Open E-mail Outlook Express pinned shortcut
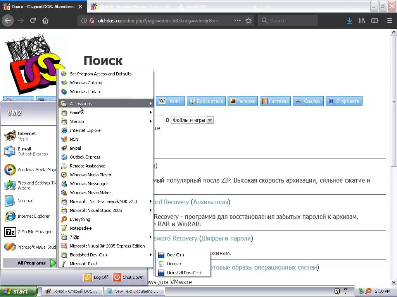Viewport: 397px width, 297px height. click(x=29, y=151)
